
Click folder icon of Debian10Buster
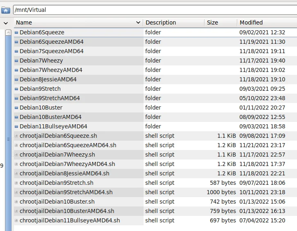(16, 108)
